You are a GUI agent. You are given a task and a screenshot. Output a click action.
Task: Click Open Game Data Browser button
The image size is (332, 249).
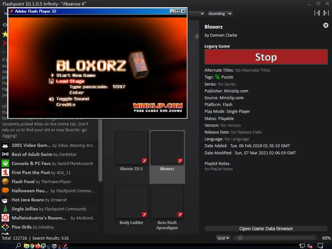coord(266,229)
